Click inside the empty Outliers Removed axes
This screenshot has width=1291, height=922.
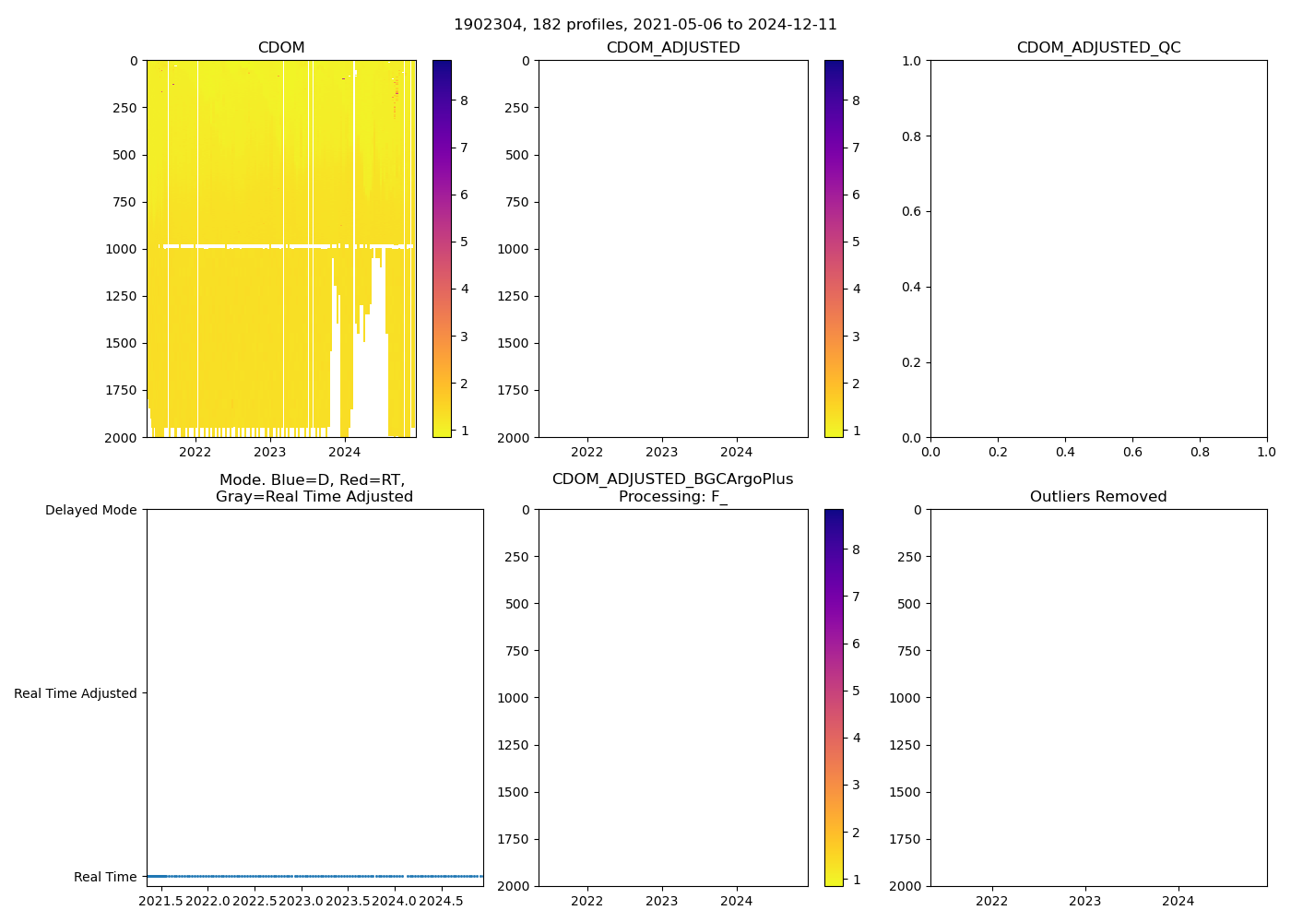point(1097,698)
